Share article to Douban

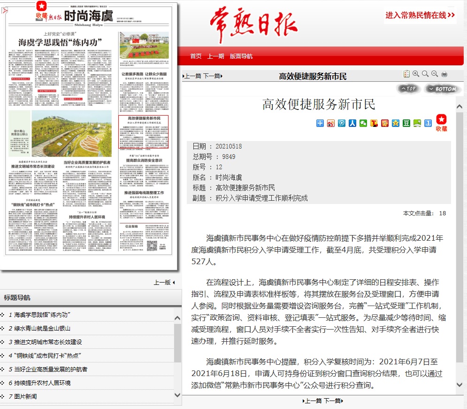click(x=406, y=123)
